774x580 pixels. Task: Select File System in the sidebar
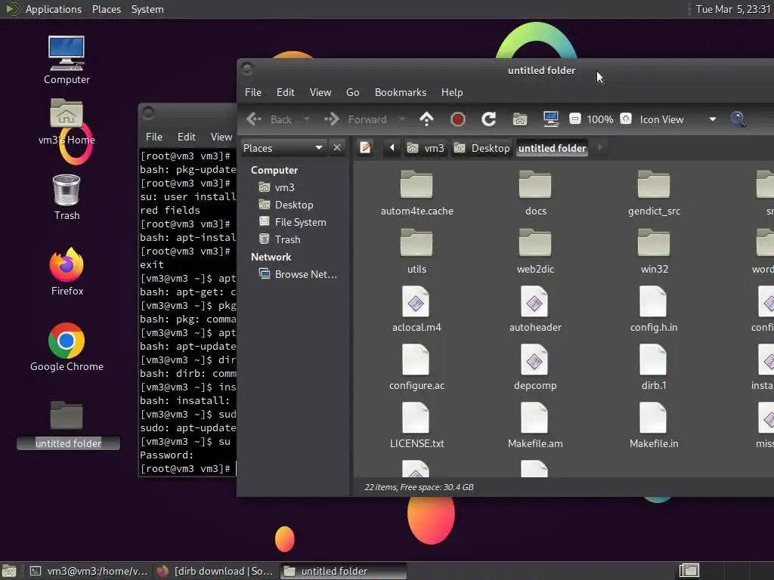tap(300, 222)
